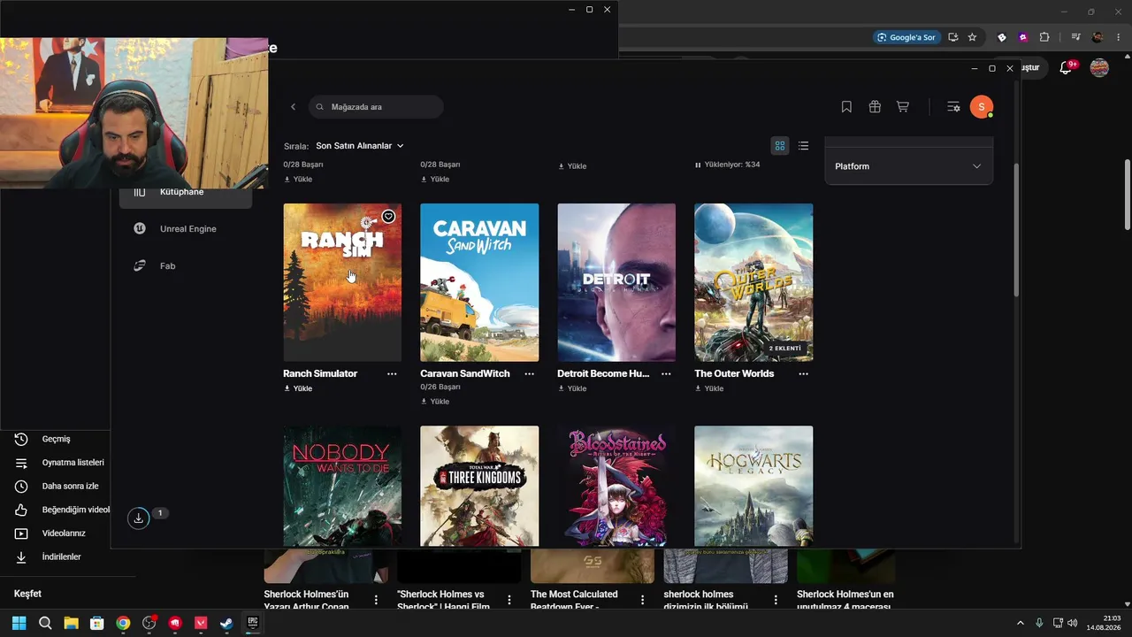This screenshot has height=637, width=1132.
Task: Open Geçmiş in YouTube sidebar
Action: click(x=55, y=439)
